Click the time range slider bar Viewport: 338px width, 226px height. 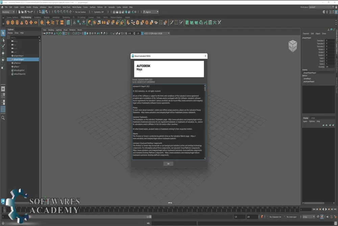[90, 217]
